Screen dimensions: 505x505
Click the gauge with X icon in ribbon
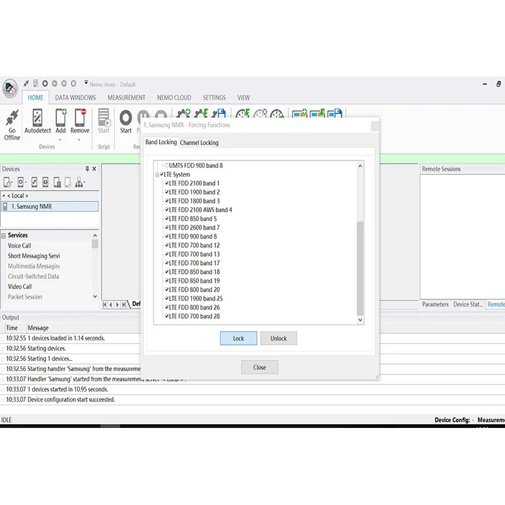pos(260,113)
